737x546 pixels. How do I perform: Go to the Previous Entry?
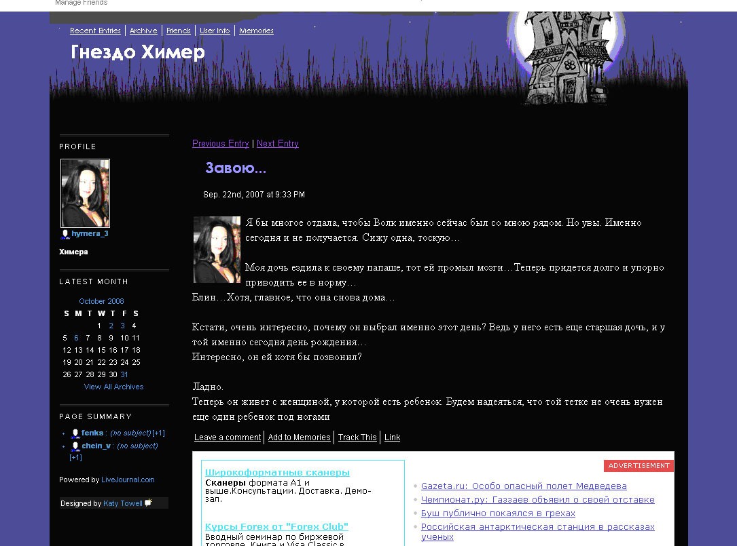[220, 144]
